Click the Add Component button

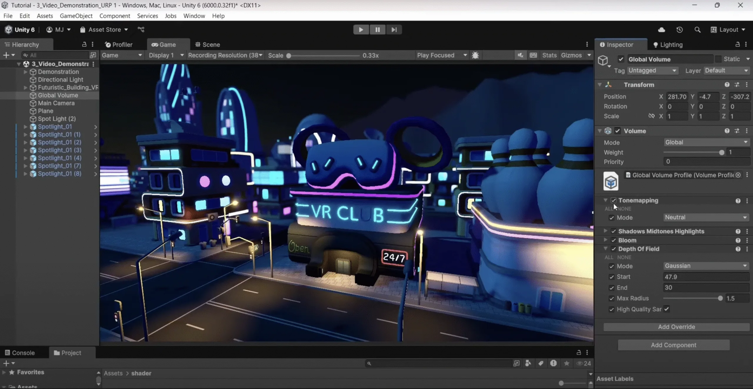[x=674, y=345]
